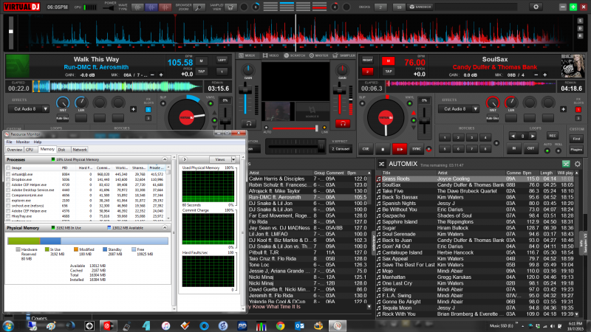Open the File menu in Resource Monitor
The height and width of the screenshot is (332, 591).
[x=9, y=142]
